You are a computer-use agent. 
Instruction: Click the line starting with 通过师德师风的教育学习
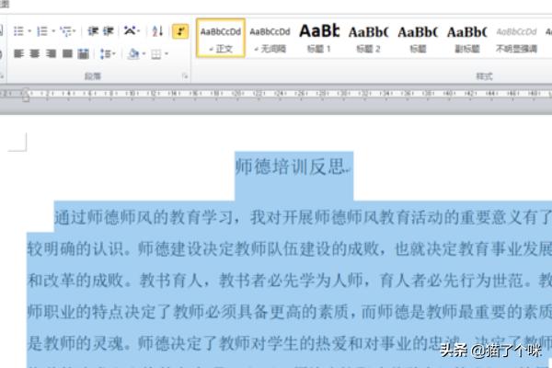[x=303, y=217]
